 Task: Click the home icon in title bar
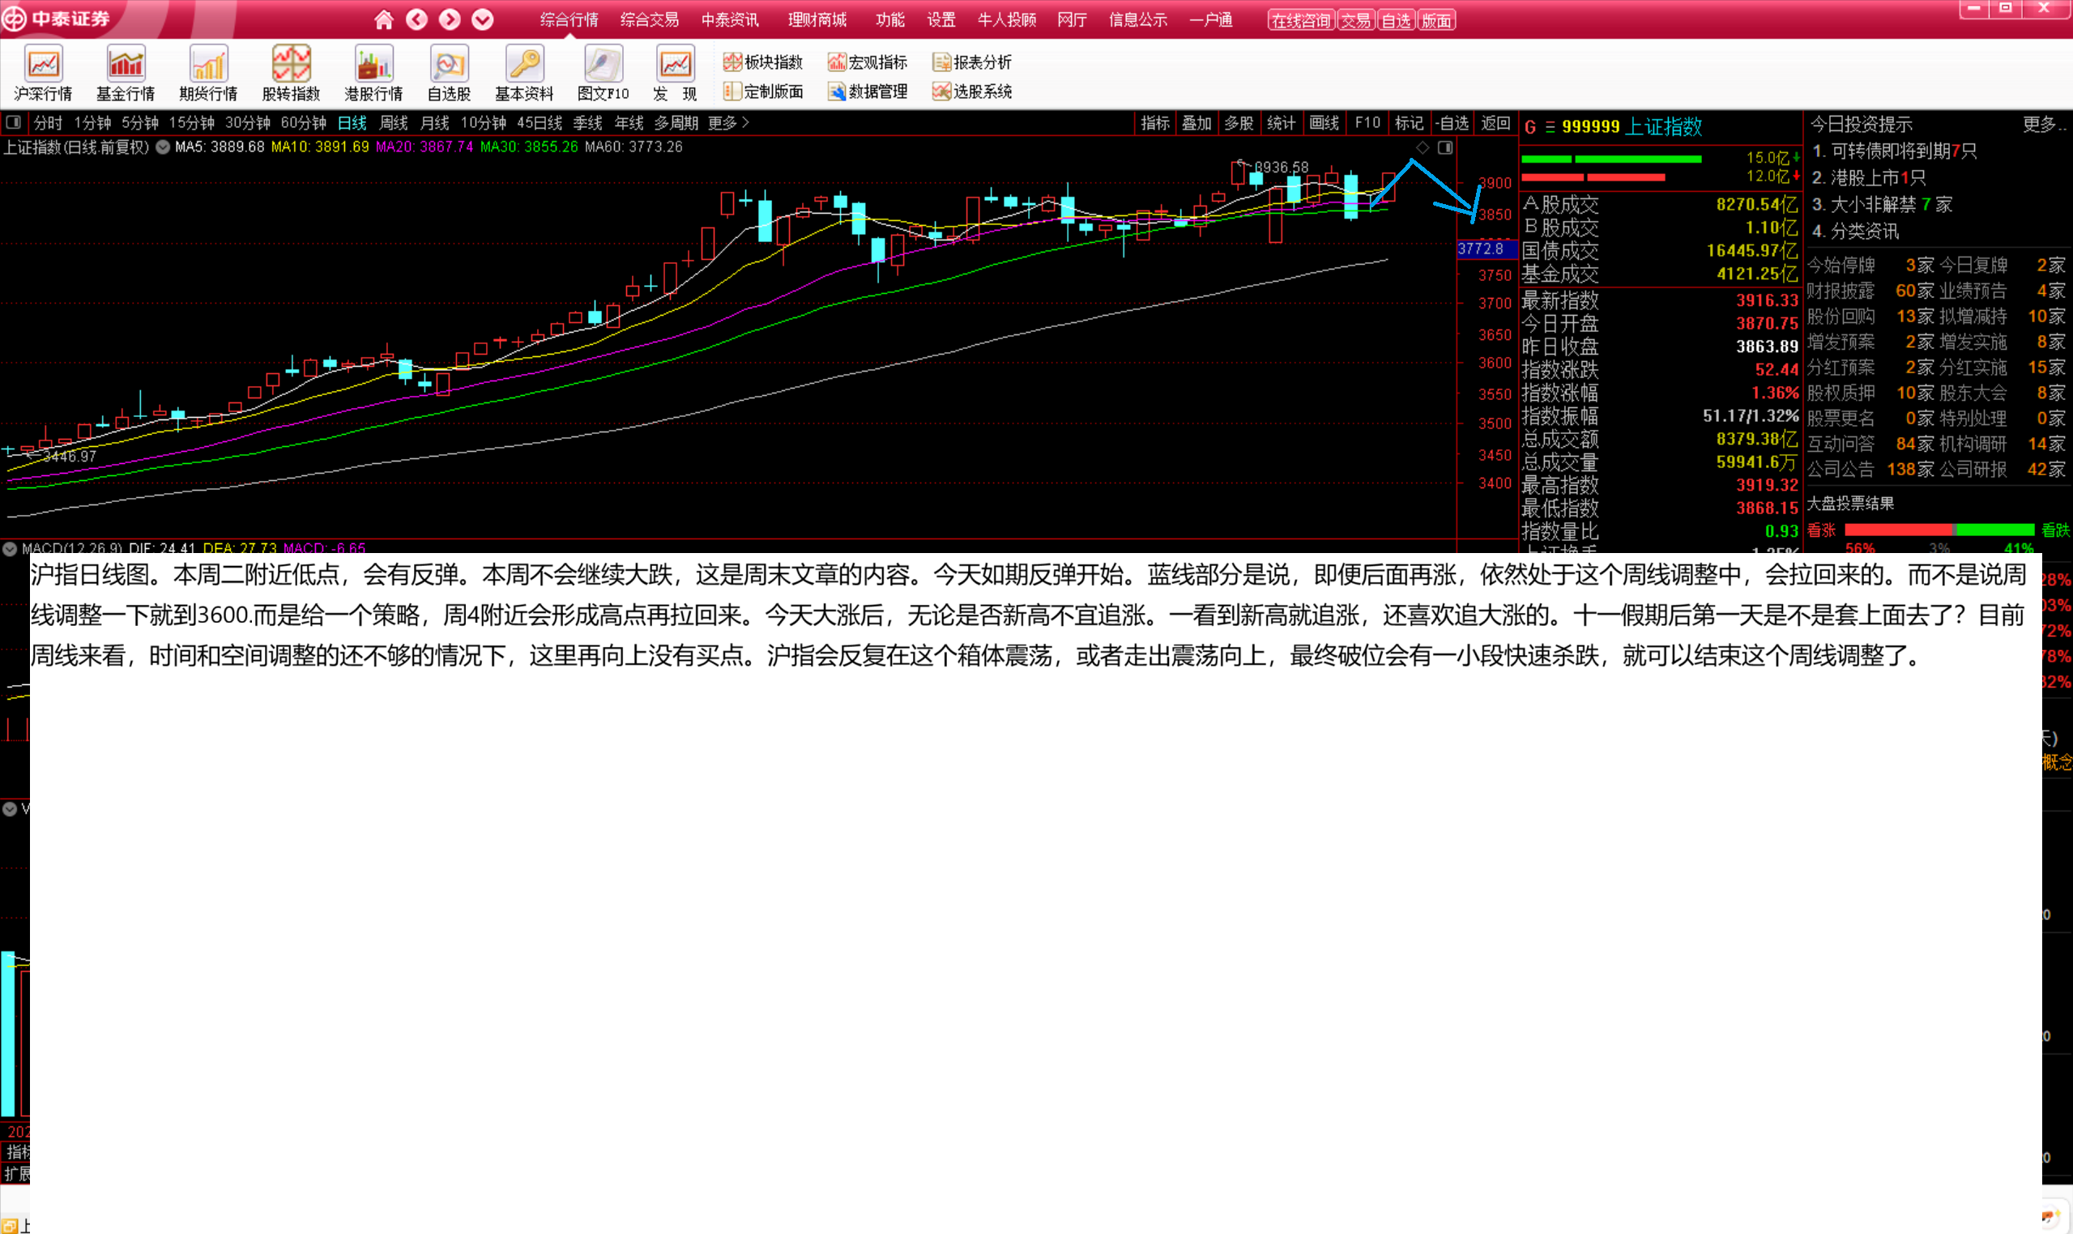tap(383, 19)
